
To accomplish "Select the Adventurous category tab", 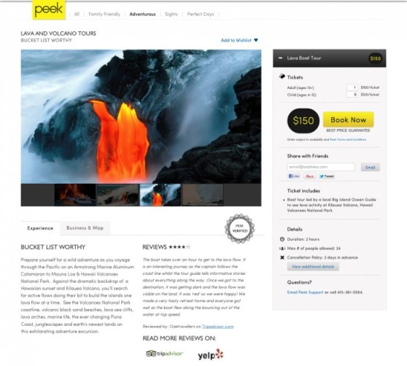I will [x=142, y=15].
